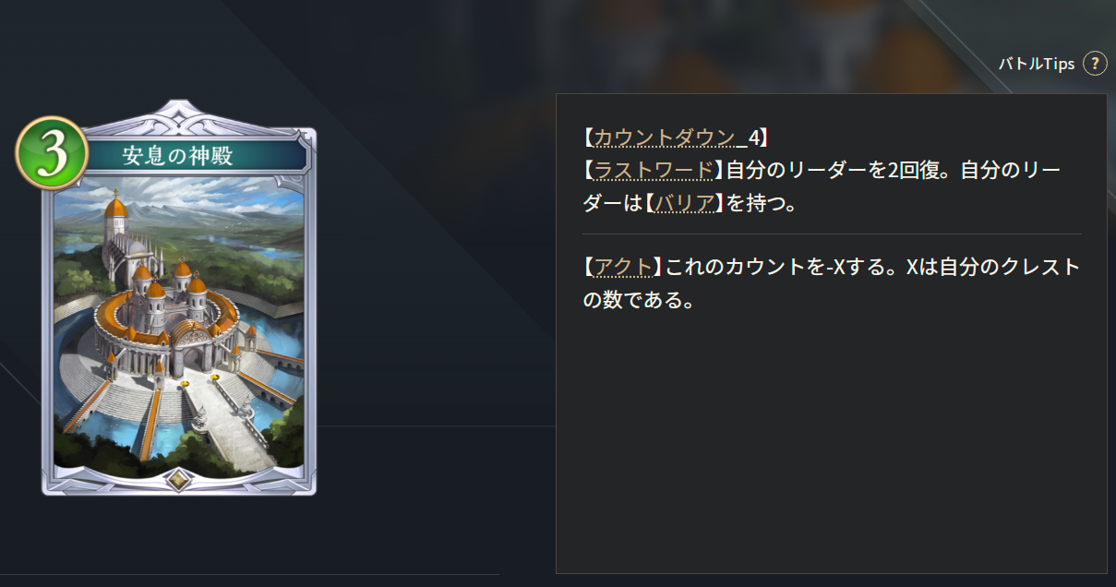Open the カウントダウン keyword explanation
Image resolution: width=1116 pixels, height=587 pixels.
click(x=664, y=138)
